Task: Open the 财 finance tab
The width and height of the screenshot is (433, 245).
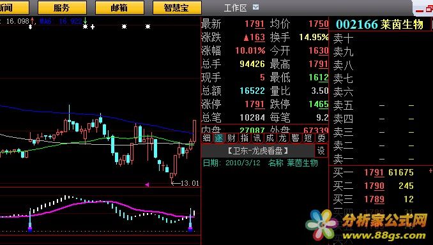Action: (x=232, y=138)
